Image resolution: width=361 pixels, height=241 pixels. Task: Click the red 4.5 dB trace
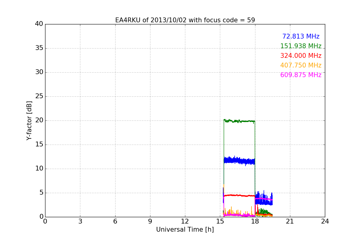239,196
